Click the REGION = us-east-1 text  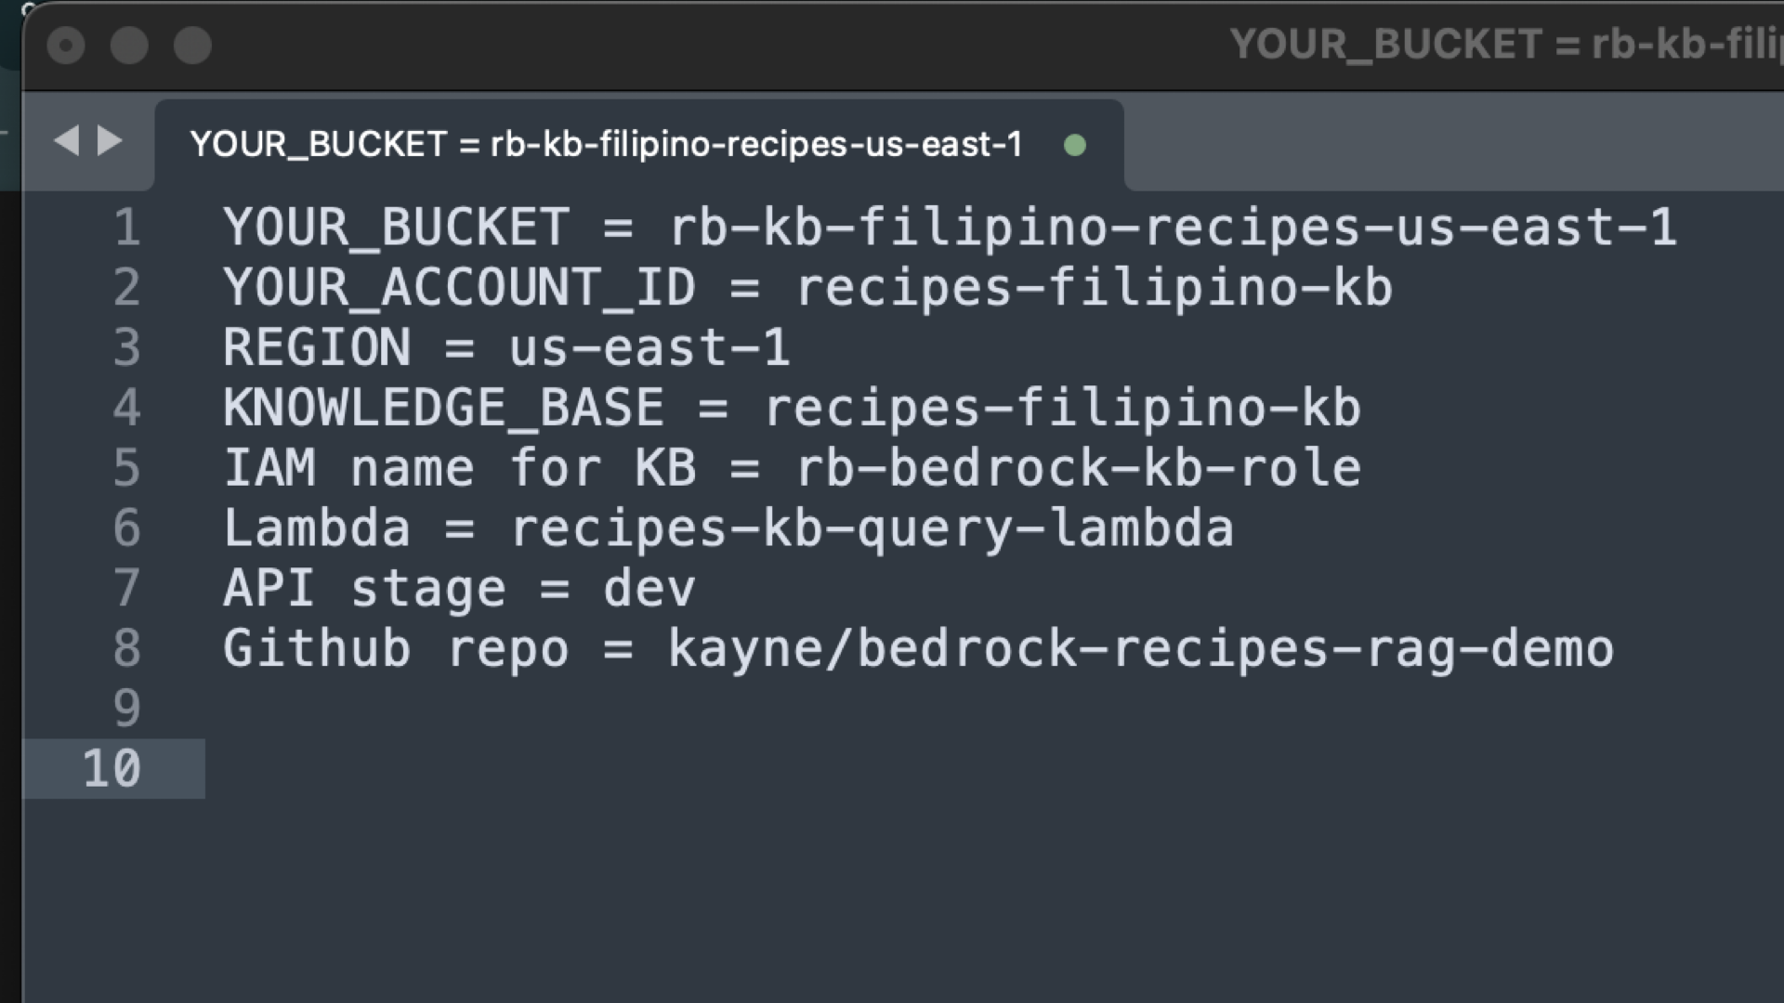(x=506, y=347)
